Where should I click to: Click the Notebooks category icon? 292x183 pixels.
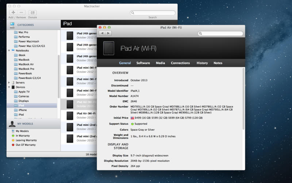13,51
